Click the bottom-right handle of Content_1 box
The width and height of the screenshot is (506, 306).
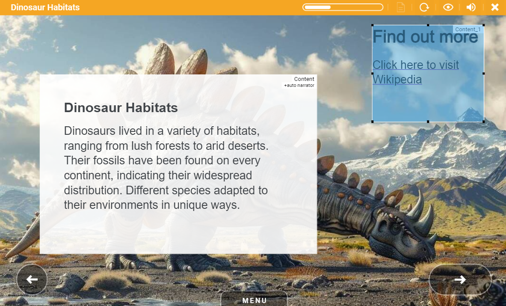coord(483,122)
